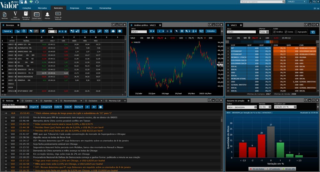Click the print icon in Bovespa toolbar

(113, 31)
